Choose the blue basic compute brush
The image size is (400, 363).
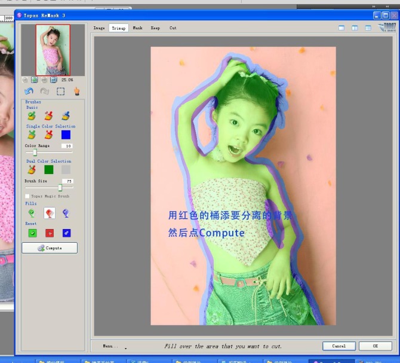click(65, 115)
